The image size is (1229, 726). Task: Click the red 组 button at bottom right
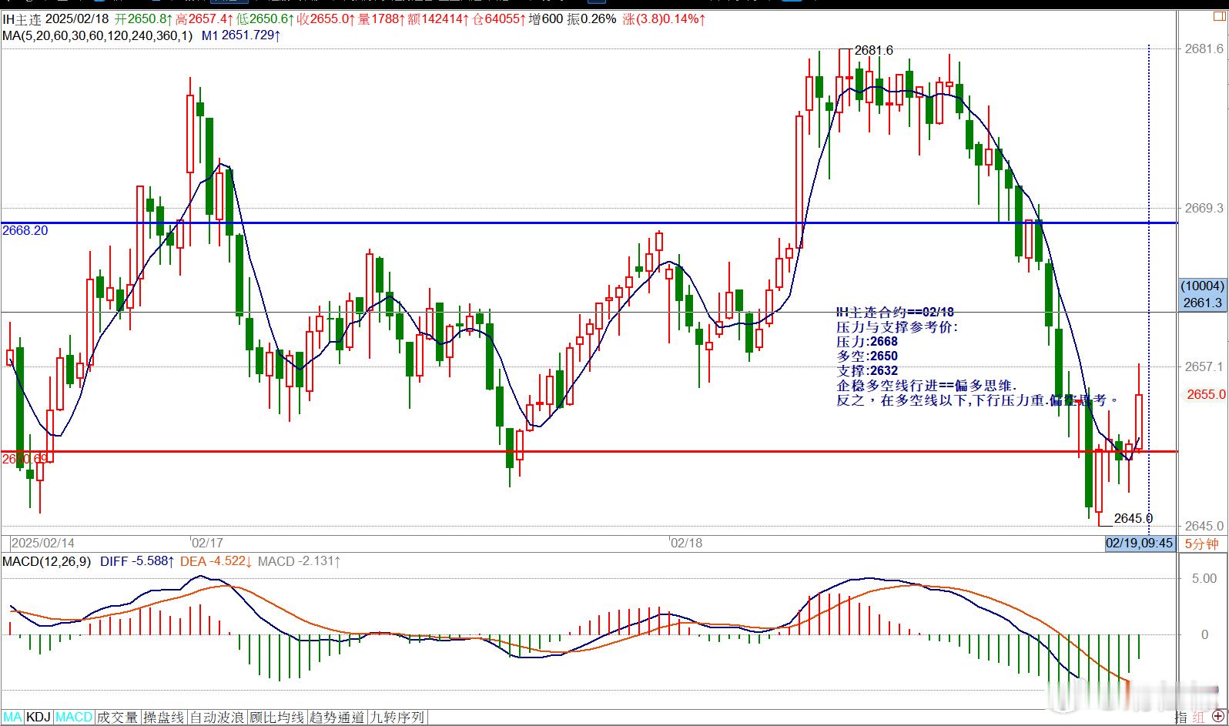[1198, 718]
